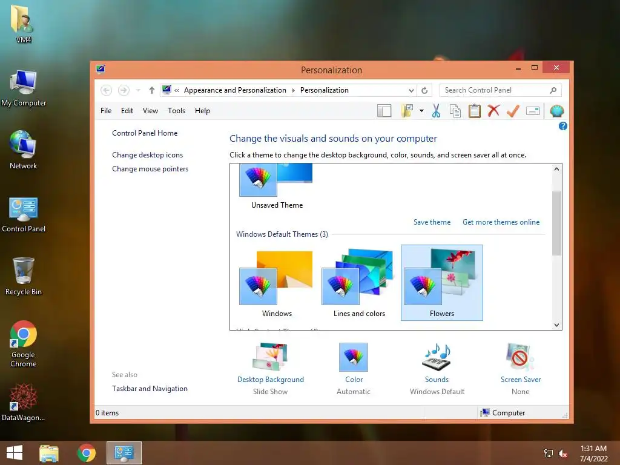Screen dimensions: 620x465
Task: Click the Personalization breadcrumb in address bar
Action: click(325, 90)
